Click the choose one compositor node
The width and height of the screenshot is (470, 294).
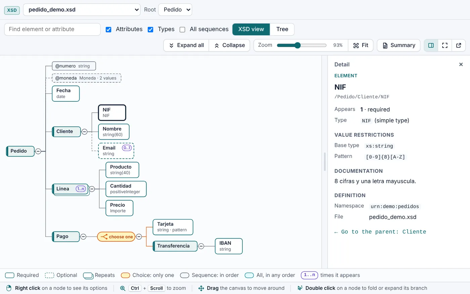coord(116,237)
